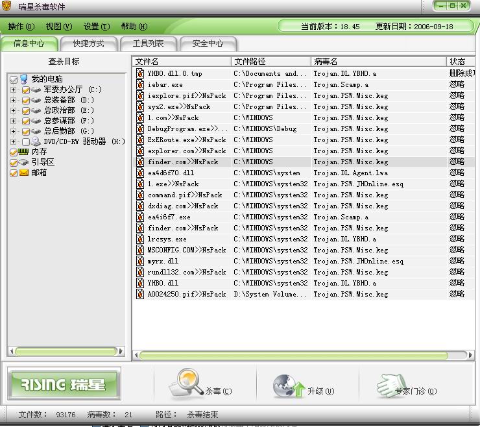This screenshot has width=480, height=427.
Task: Toggle the 引导区 boot sector checkbox
Action: [14, 163]
